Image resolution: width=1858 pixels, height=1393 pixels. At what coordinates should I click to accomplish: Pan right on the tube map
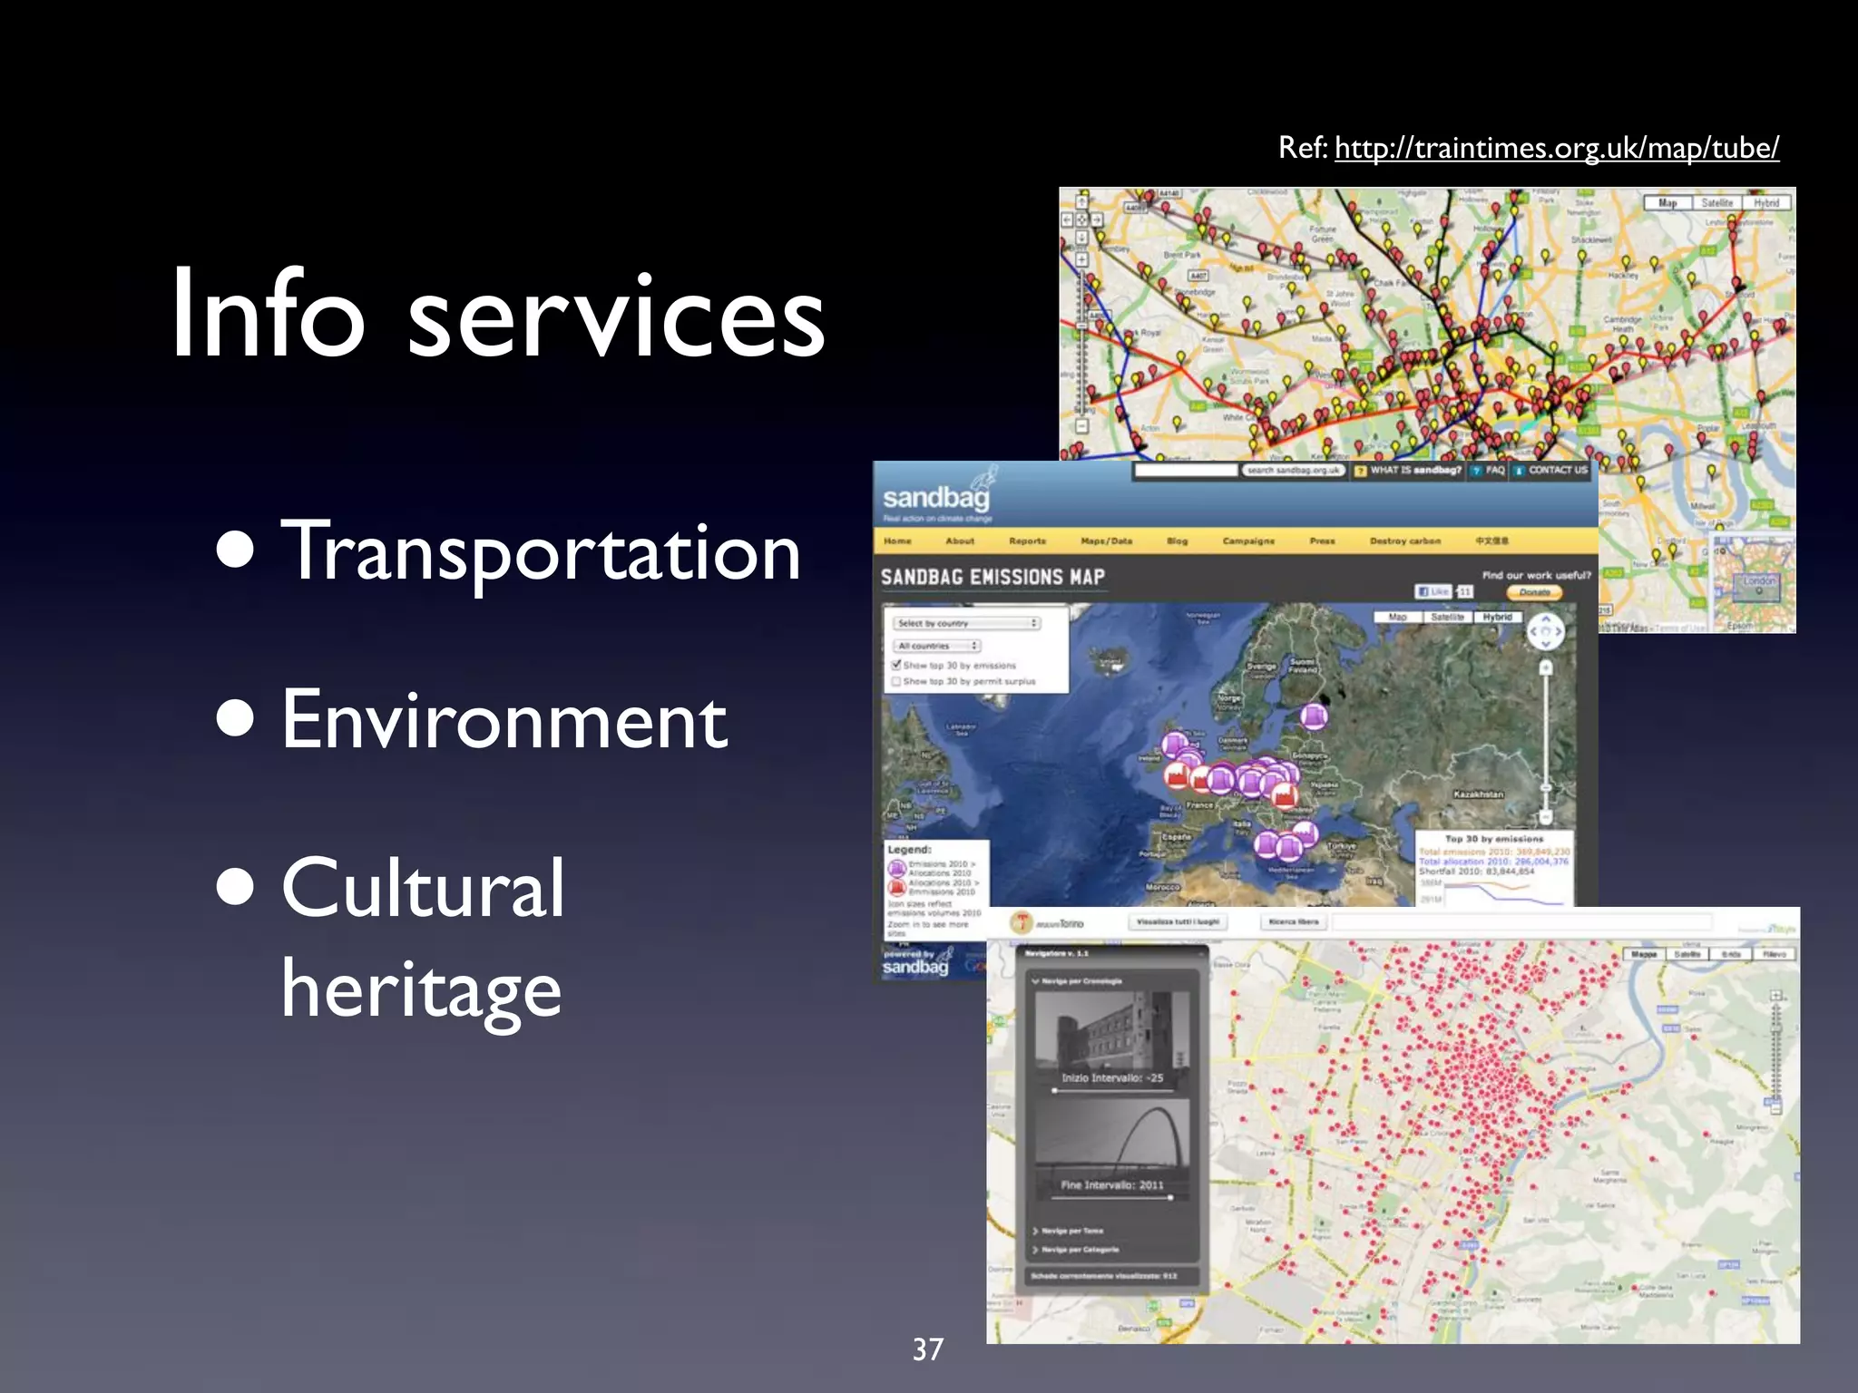tap(1096, 219)
